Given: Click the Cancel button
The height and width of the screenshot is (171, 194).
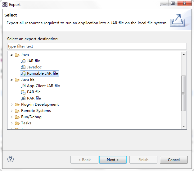Looking at the screenshot, I should click(x=174, y=160).
